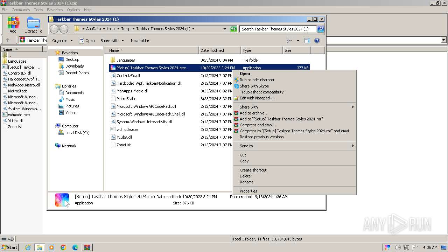This screenshot has width=448, height=252.
Task: Open WinRAR Commands menu
Action: (21, 10)
